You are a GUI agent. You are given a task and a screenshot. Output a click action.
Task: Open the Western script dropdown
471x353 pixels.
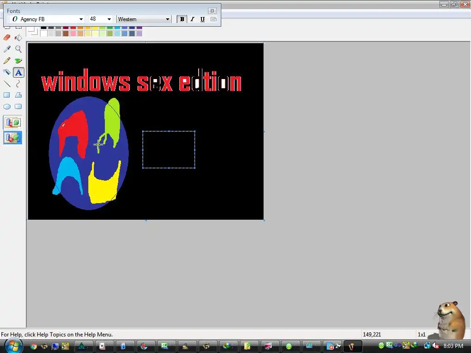pyautogui.click(x=167, y=19)
